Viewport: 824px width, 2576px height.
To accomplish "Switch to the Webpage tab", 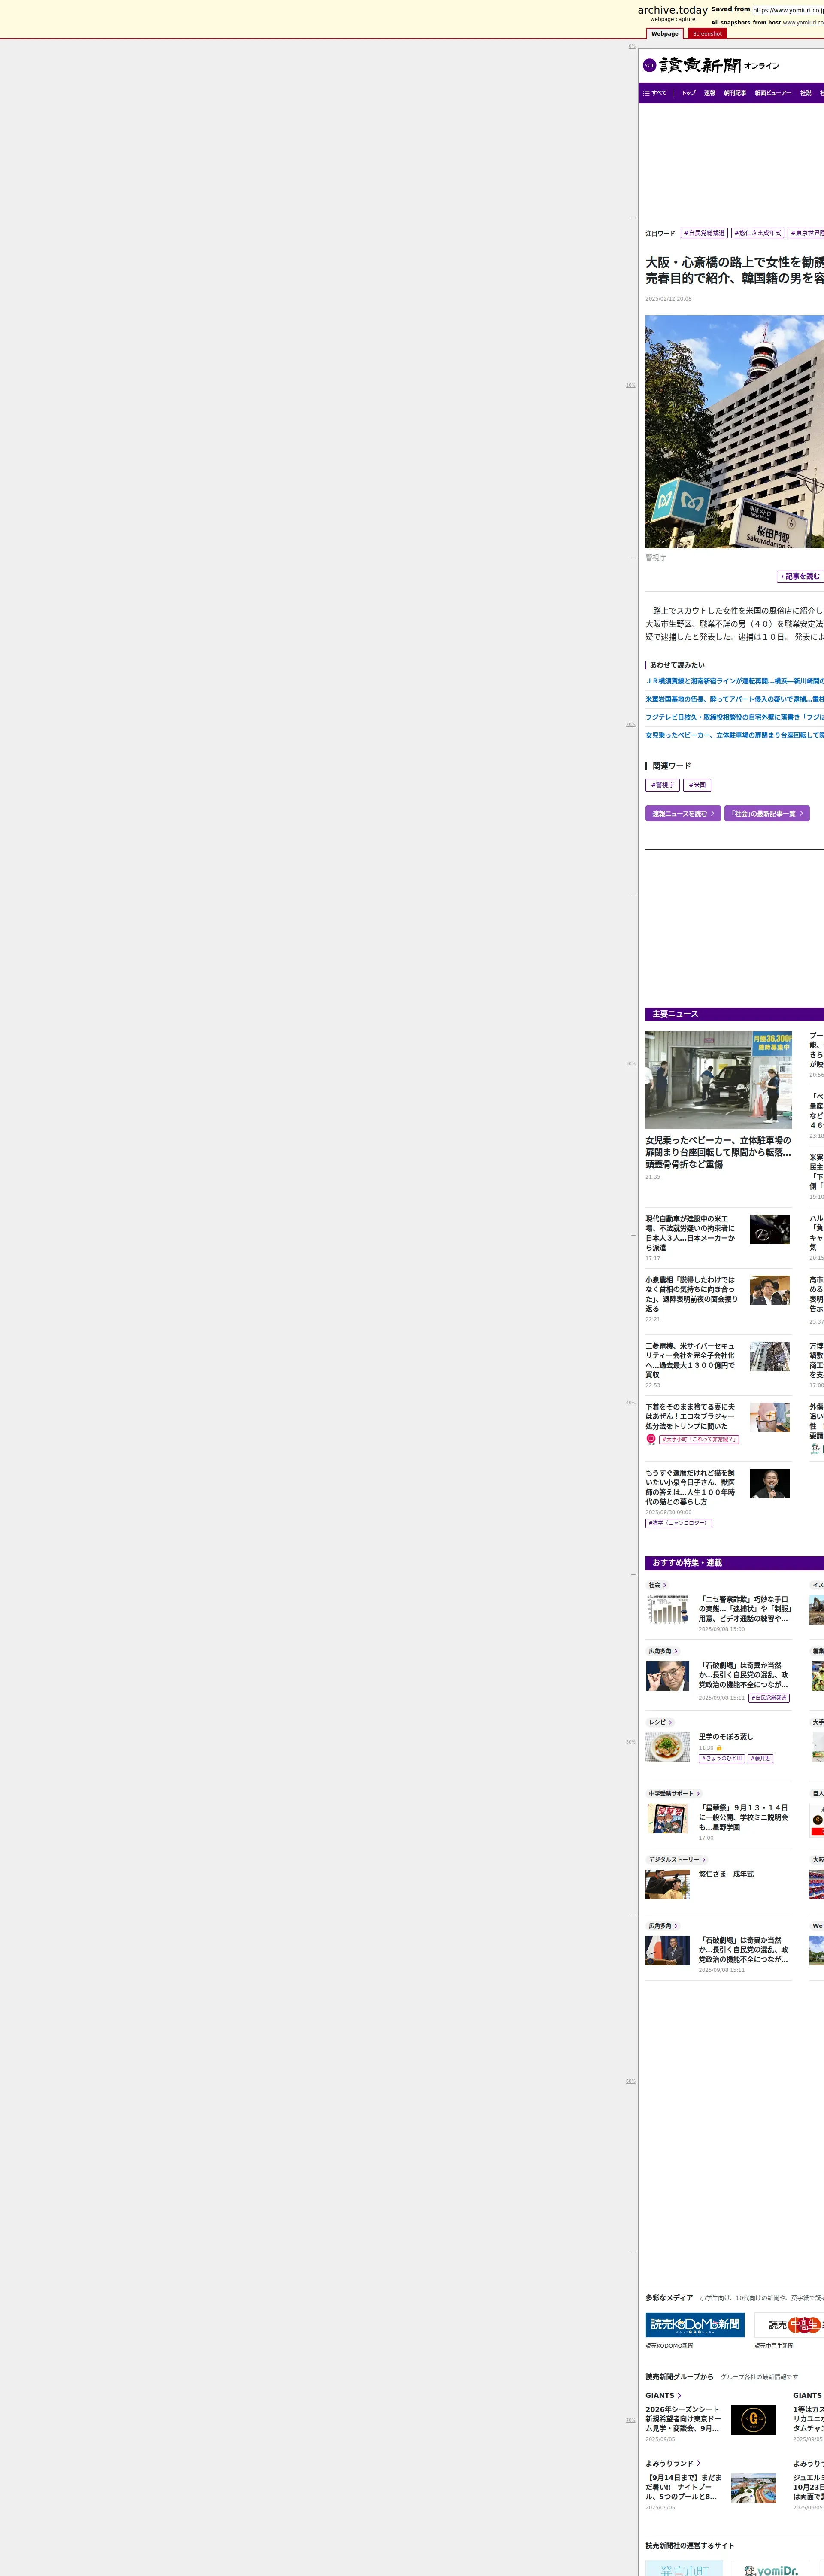I will click(665, 33).
